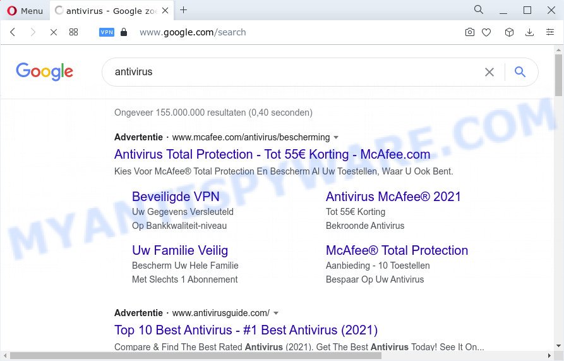Viewport: 564px width, 361px height.
Task: Open the 'Antivirus McAfee® 2021' sitelink
Action: tap(393, 197)
